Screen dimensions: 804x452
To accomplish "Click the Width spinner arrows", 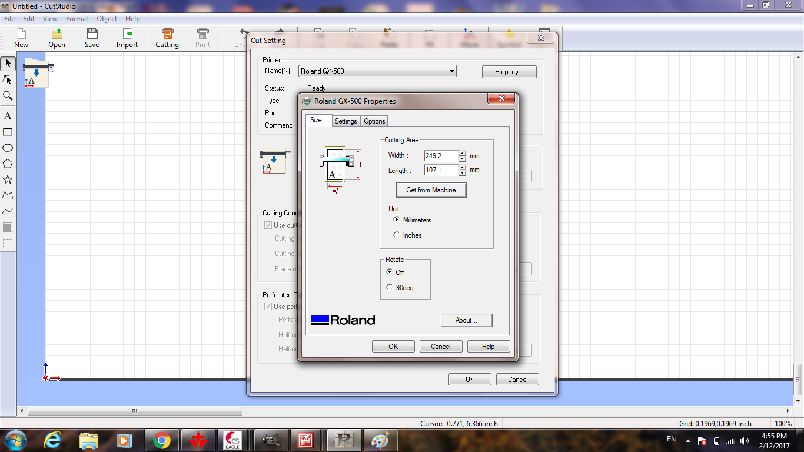I will pos(463,156).
